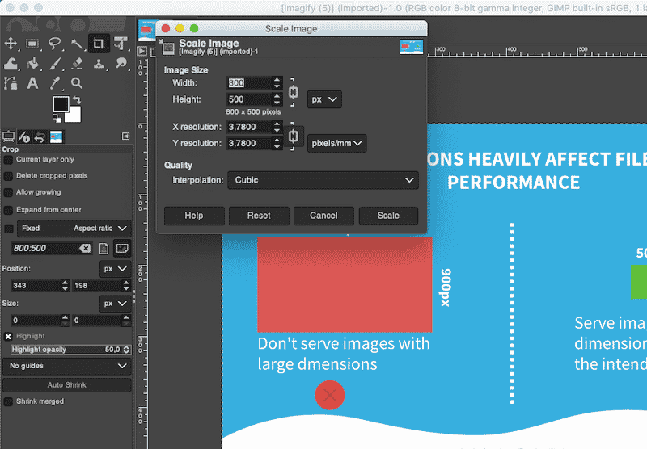Open the Size unit px dropdown
The width and height of the screenshot is (647, 449).
(x=115, y=304)
